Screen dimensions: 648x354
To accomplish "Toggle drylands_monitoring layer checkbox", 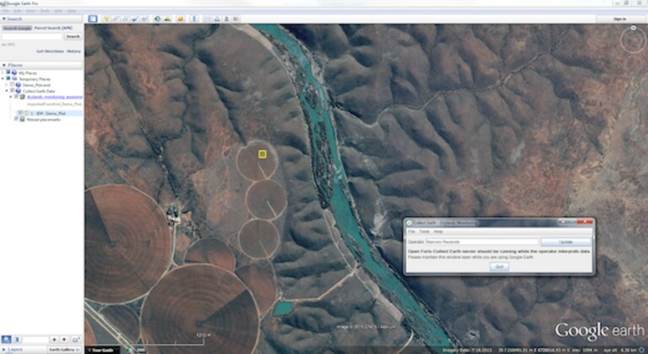I will pos(16,96).
